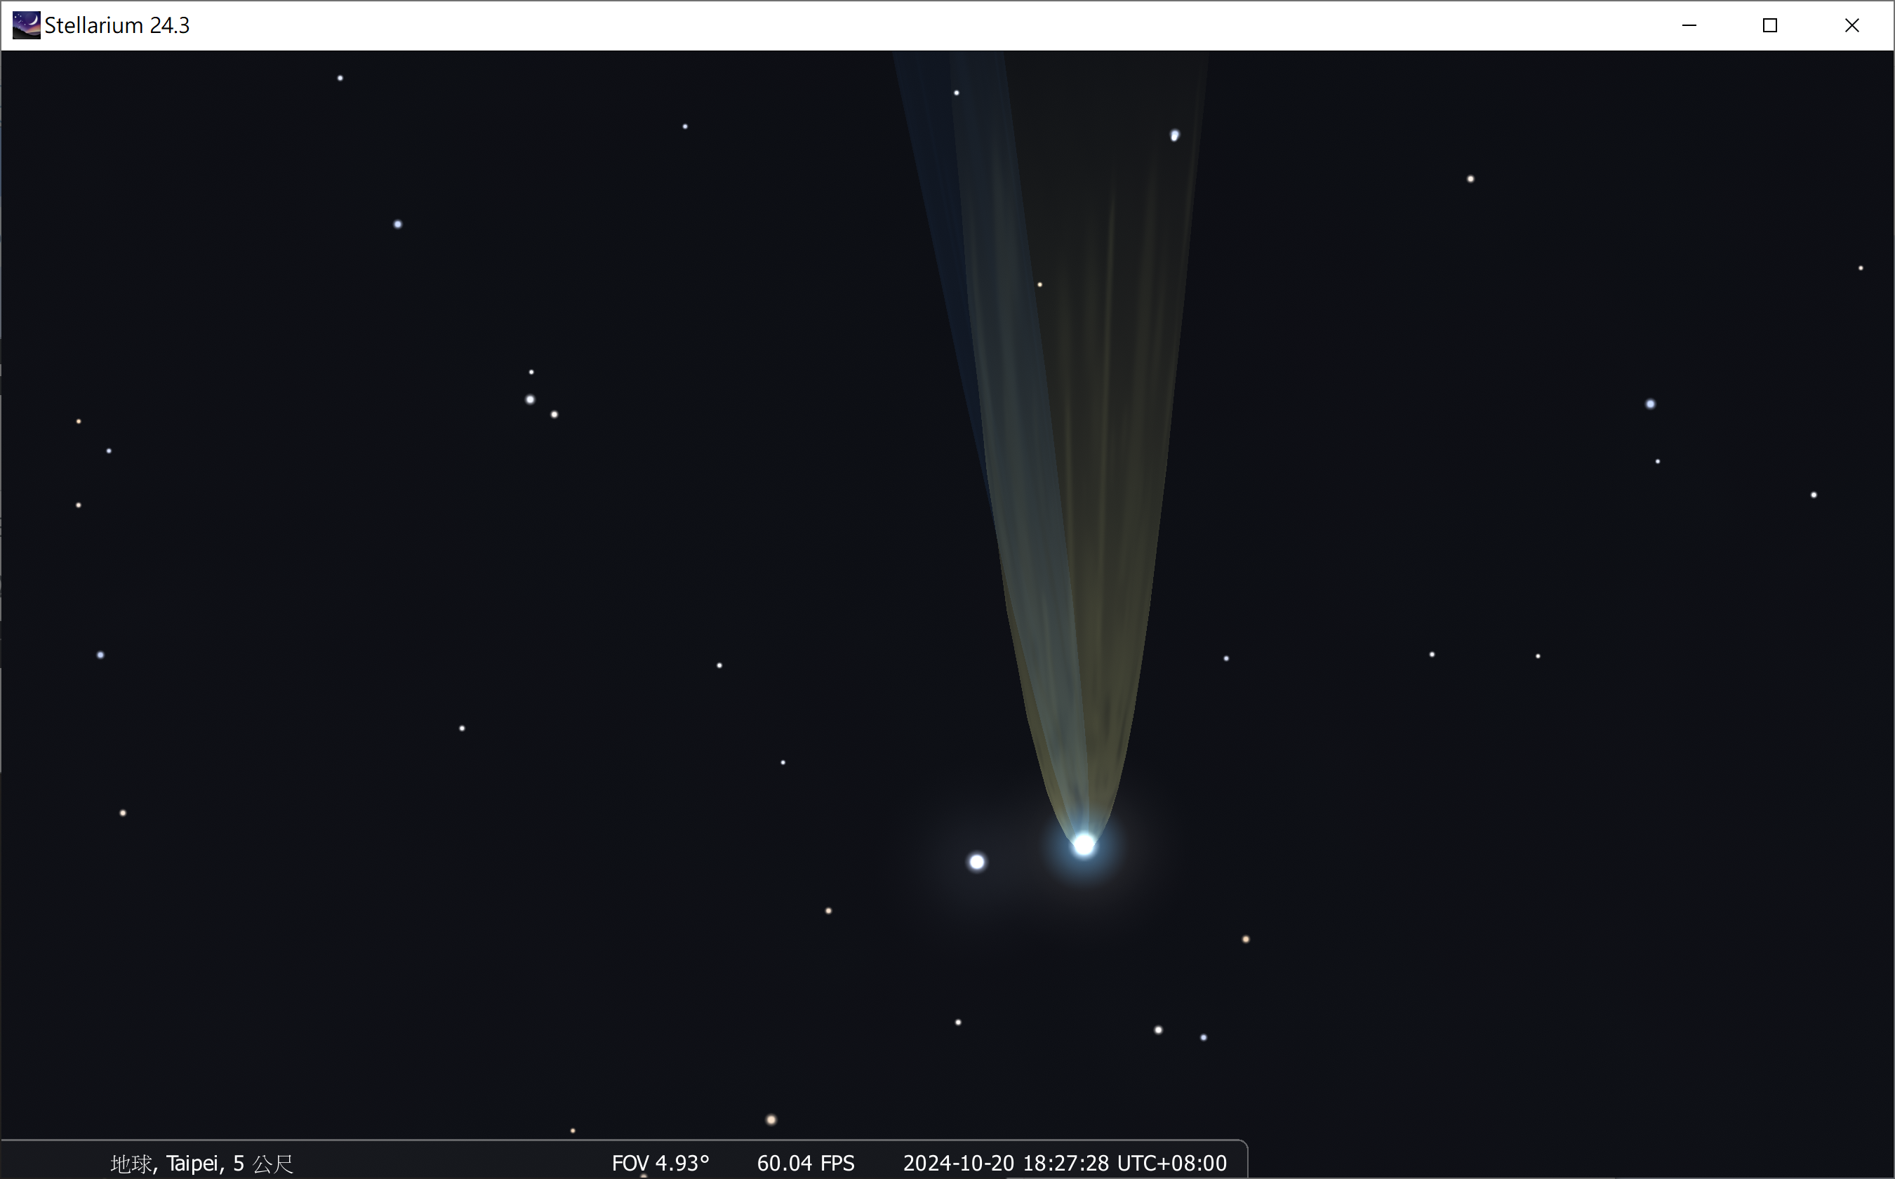1895x1179 pixels.
Task: Minimize the Stellarium window
Action: pos(1689,26)
